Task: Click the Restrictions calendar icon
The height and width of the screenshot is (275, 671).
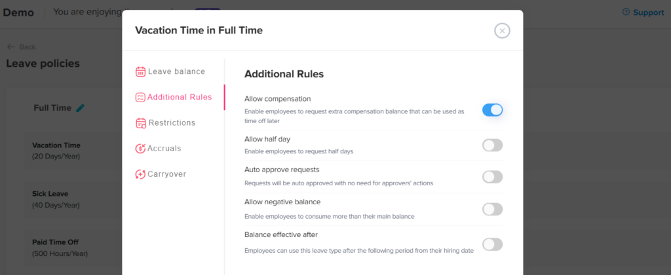Action: pos(140,123)
